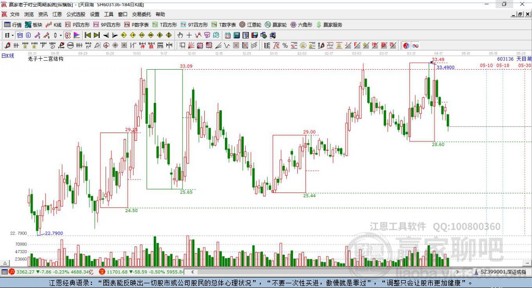Click the 老子十二宫结构 title text
532x288 pixels.
46,59
